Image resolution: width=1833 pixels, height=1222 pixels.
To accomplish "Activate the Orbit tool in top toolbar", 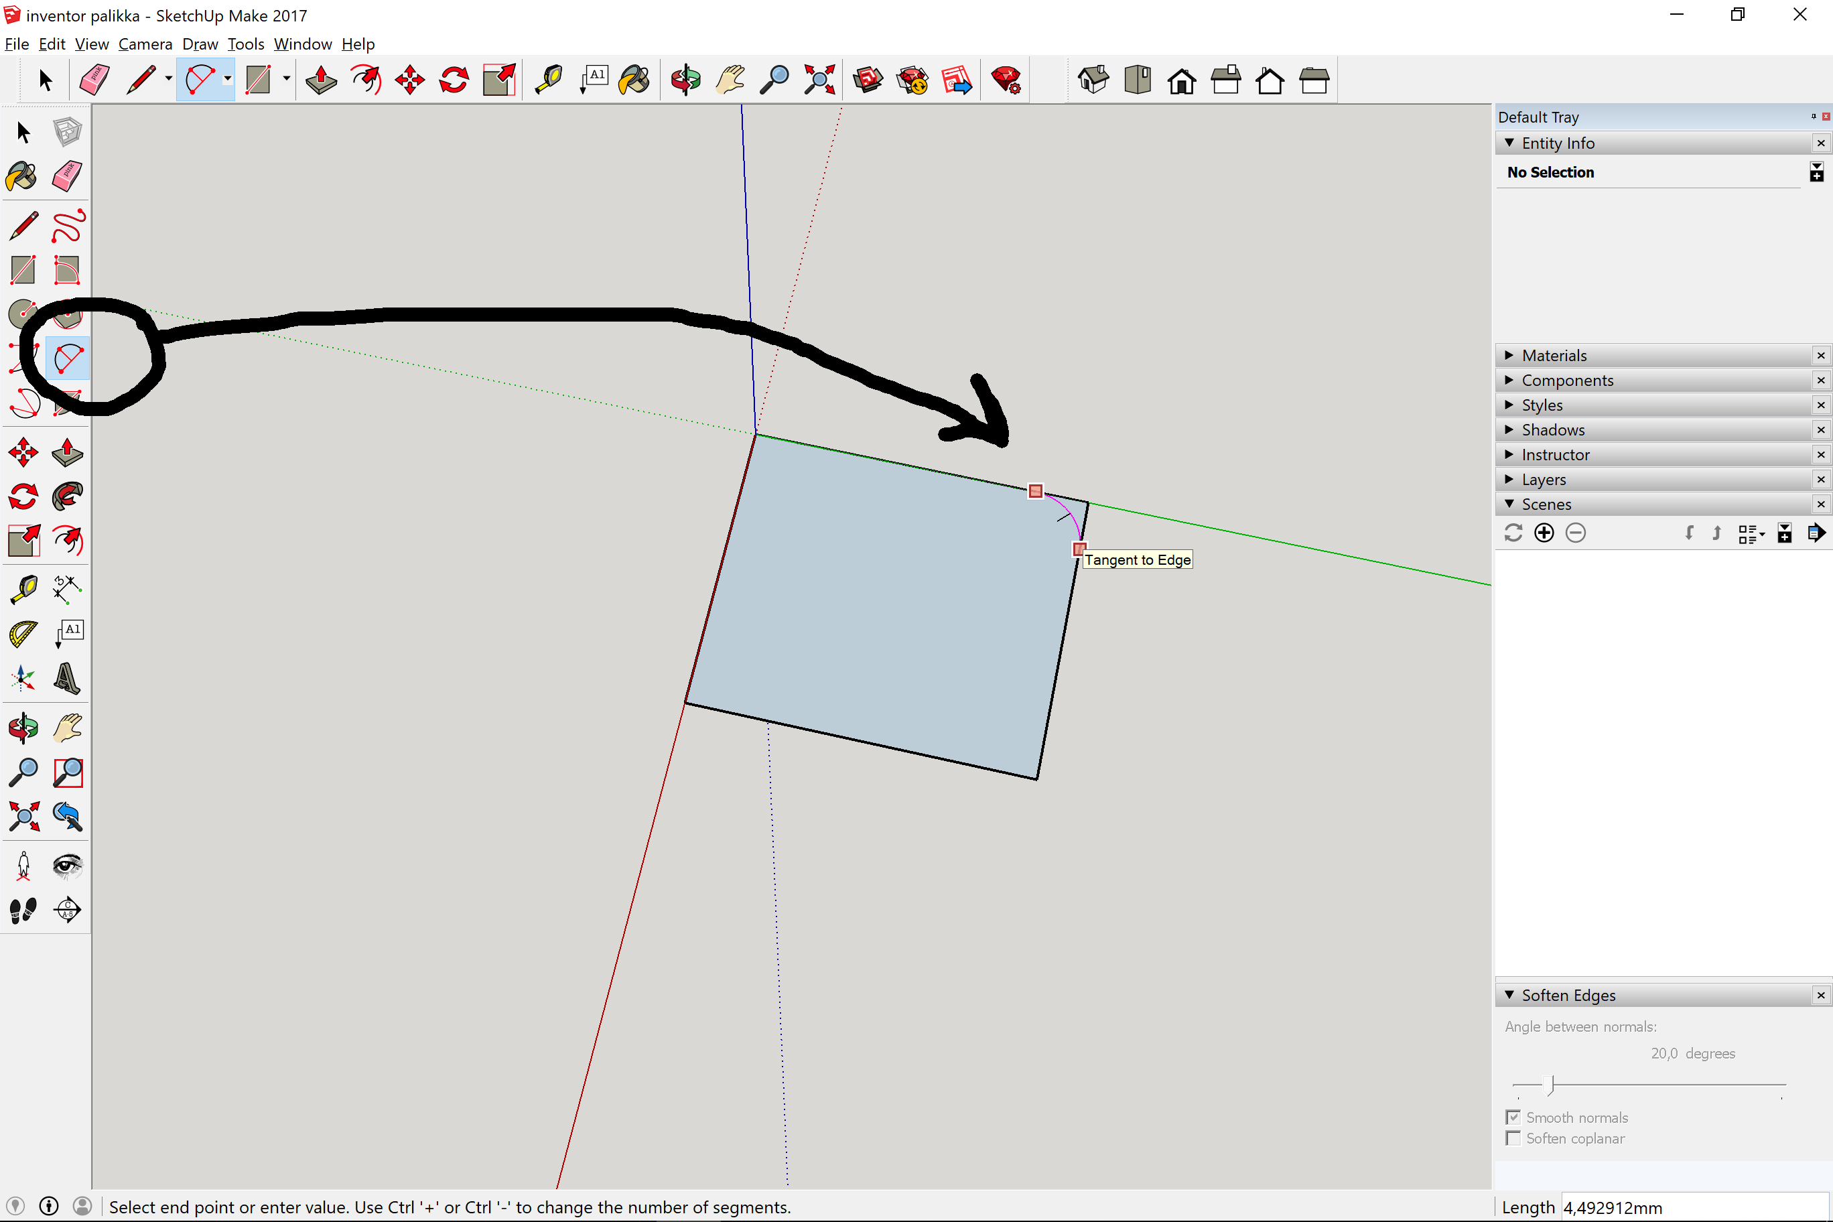I will point(685,80).
